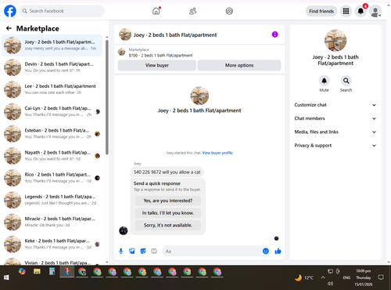The width and height of the screenshot is (391, 290).
Task: Open the Home feed icon
Action: (156, 11)
